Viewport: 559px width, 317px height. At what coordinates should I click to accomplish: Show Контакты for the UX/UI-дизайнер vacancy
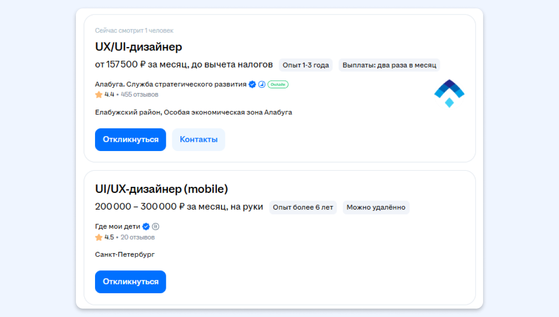[198, 139]
